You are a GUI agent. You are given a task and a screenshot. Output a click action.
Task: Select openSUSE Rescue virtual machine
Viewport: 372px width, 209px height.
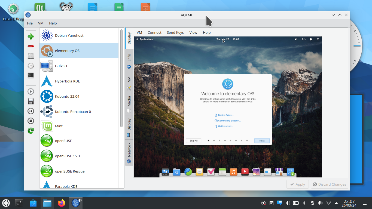coord(79,171)
